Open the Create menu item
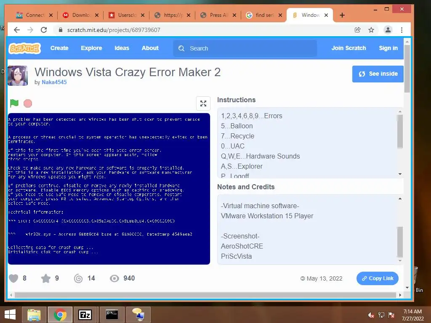The image size is (431, 323). [59, 48]
